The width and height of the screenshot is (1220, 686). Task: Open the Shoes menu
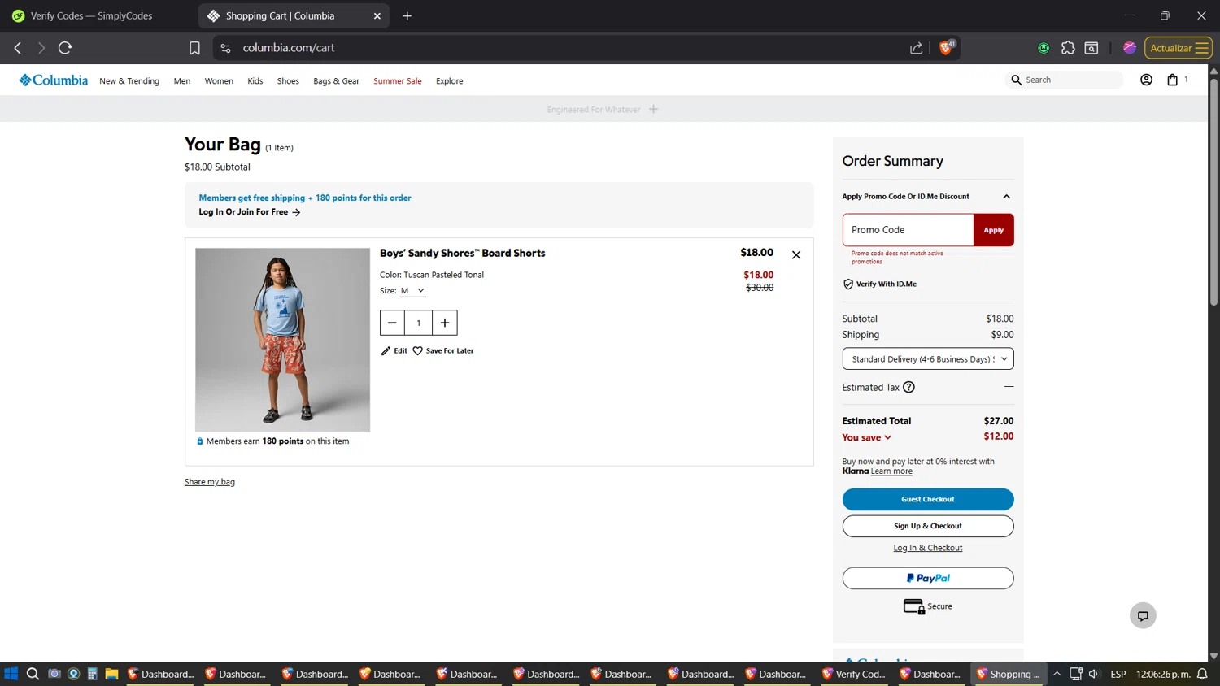pos(288,81)
